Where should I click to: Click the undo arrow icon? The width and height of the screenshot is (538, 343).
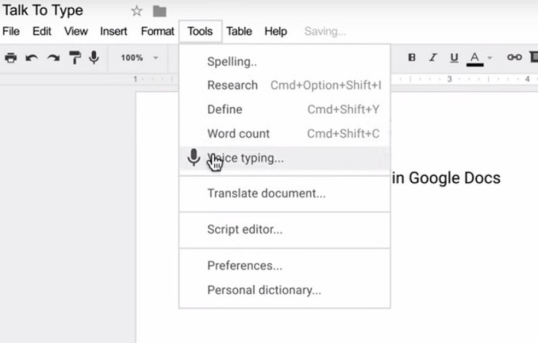[32, 57]
